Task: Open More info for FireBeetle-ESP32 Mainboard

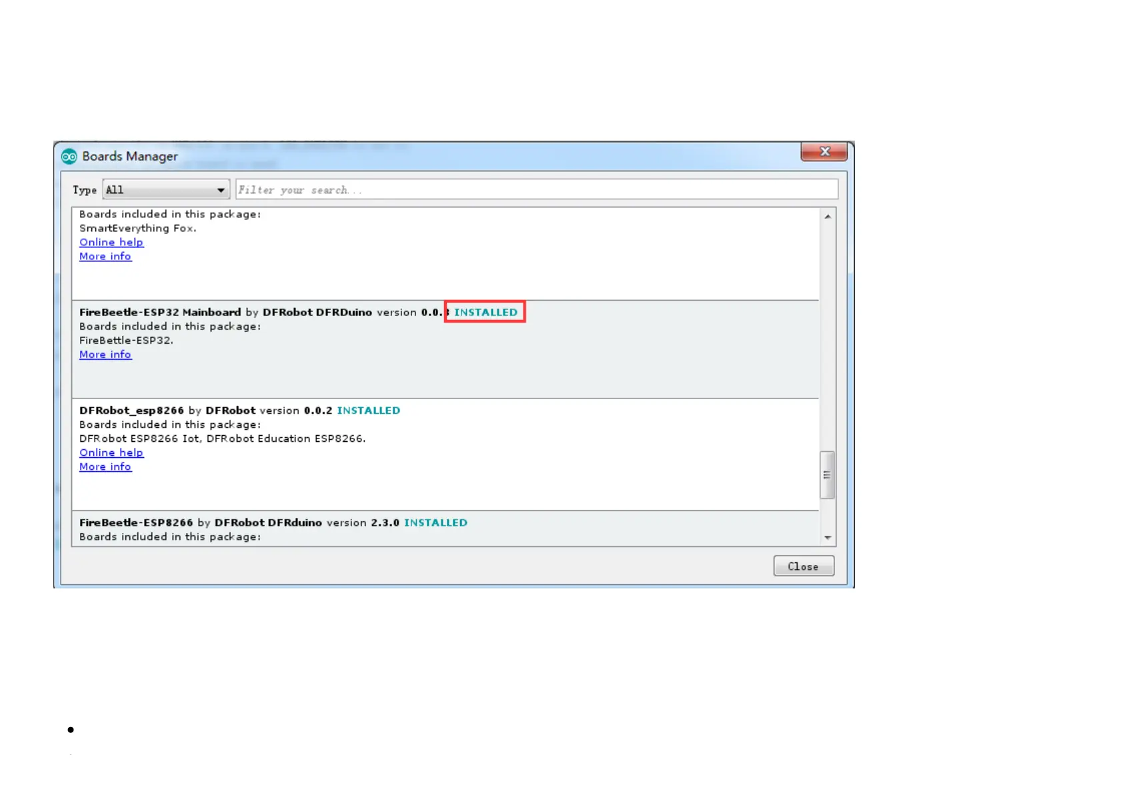Action: click(x=105, y=355)
